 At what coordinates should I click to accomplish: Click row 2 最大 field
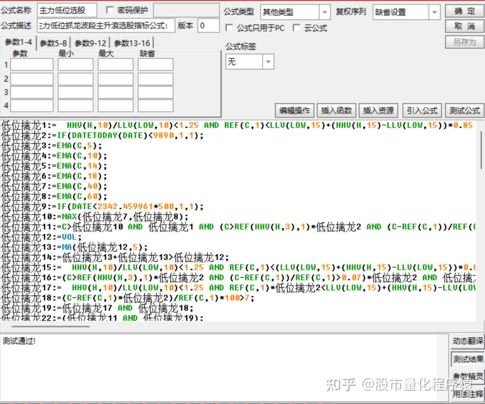click(115, 79)
